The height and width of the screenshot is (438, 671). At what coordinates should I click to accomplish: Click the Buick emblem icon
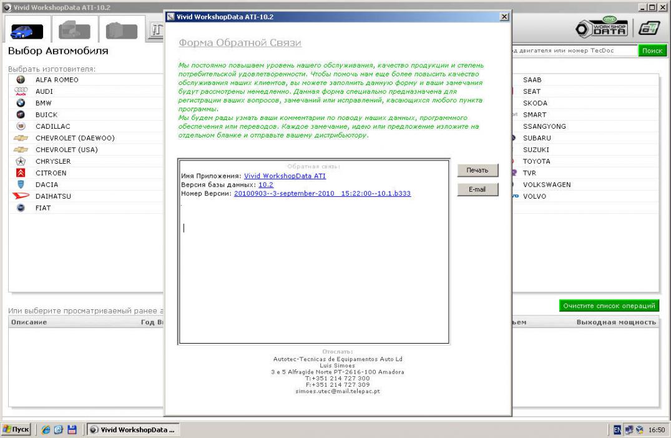tap(21, 114)
